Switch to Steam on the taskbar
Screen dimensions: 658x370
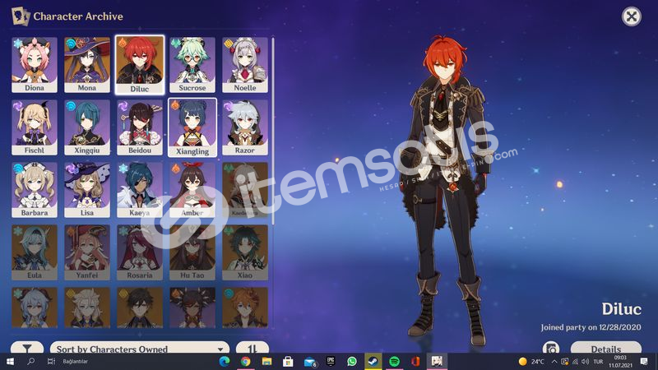click(x=373, y=362)
